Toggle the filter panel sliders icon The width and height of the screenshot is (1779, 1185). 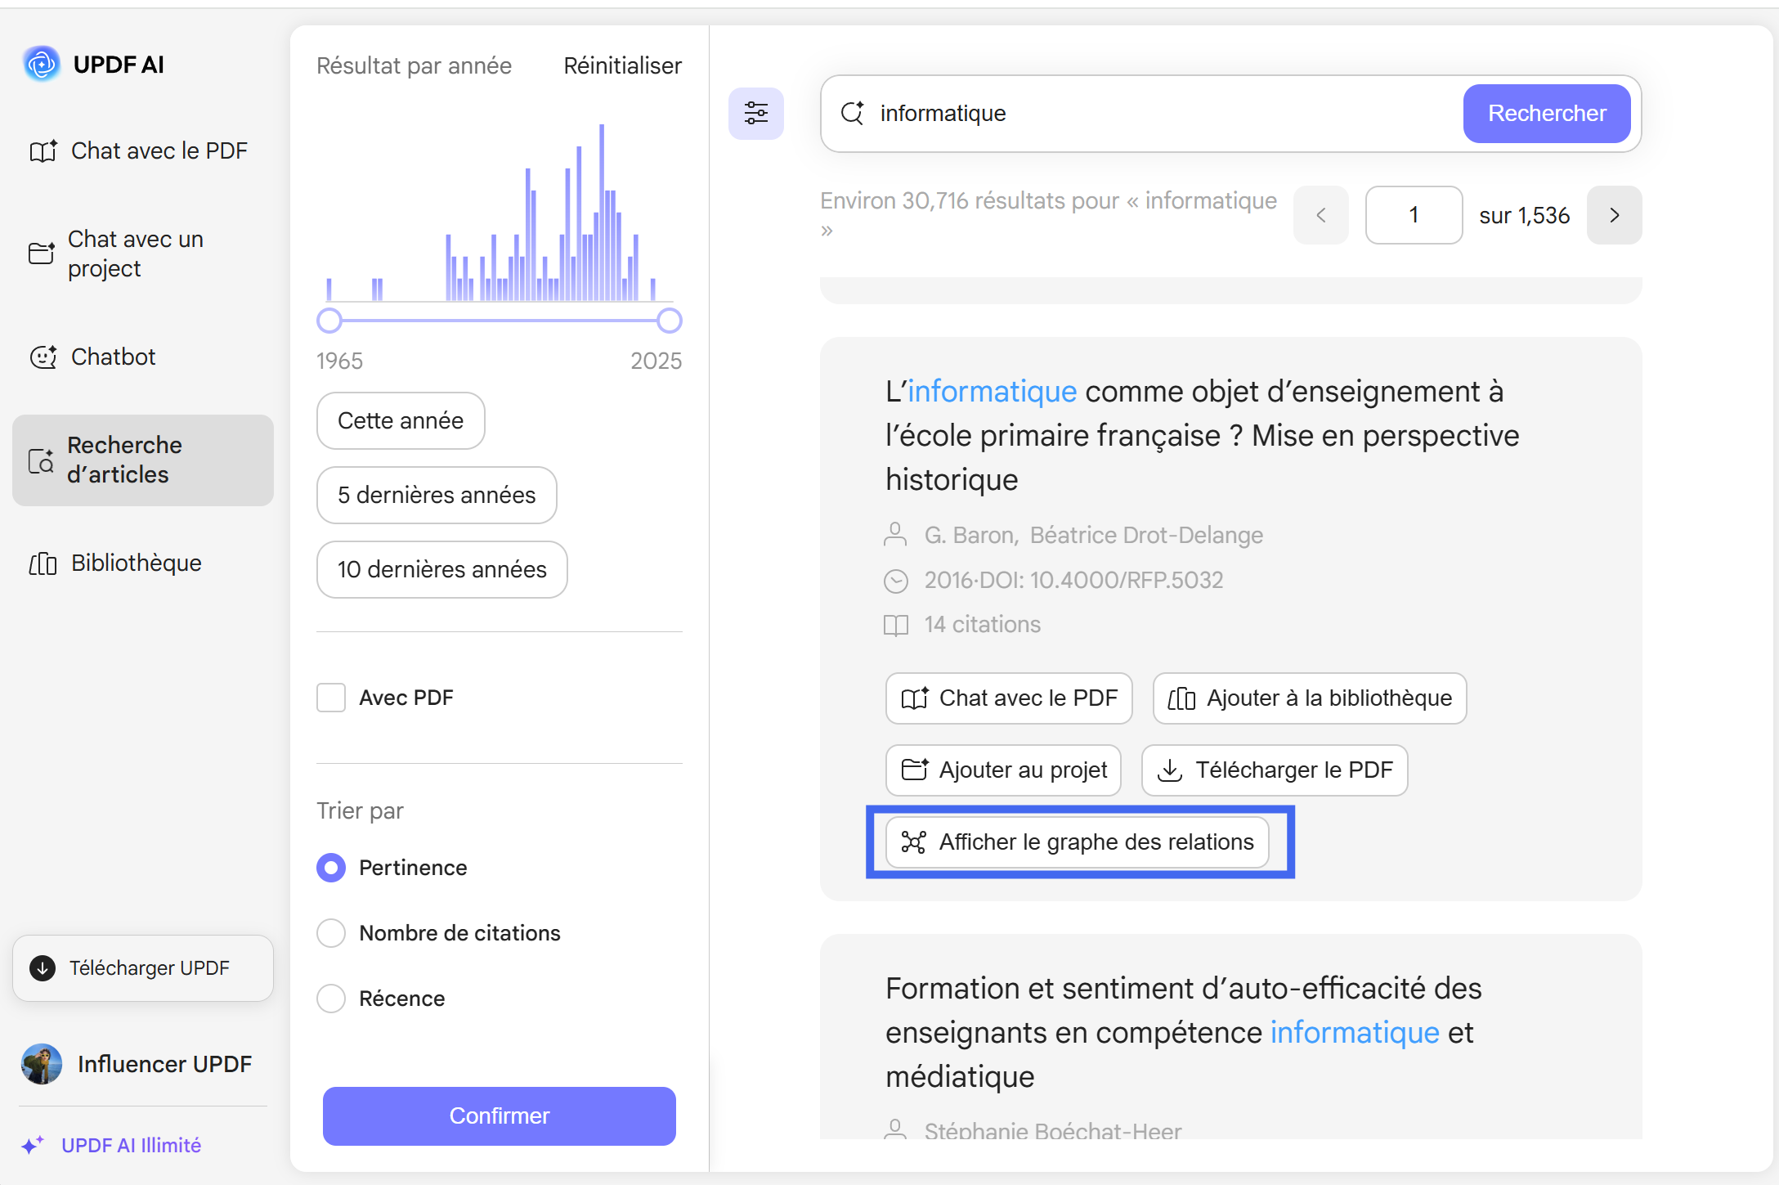(x=756, y=113)
